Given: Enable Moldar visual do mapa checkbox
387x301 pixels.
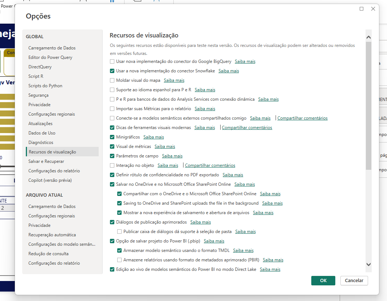Looking at the screenshot, I should pyautogui.click(x=112, y=80).
